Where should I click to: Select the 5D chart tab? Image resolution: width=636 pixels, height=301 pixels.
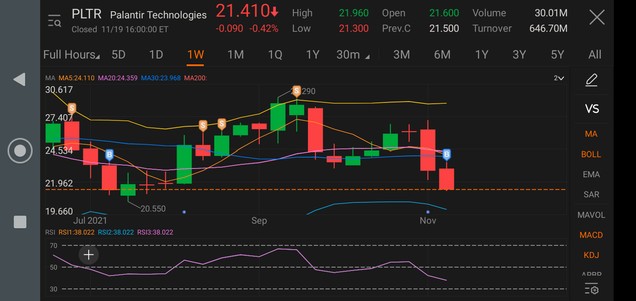tap(118, 55)
